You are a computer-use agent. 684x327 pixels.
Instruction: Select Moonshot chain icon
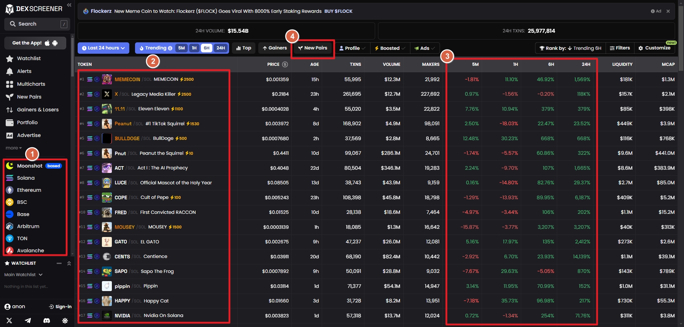tap(10, 166)
